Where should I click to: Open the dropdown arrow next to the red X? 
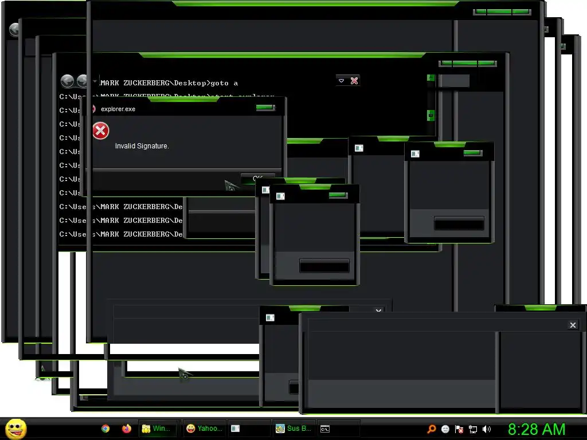[x=341, y=80]
